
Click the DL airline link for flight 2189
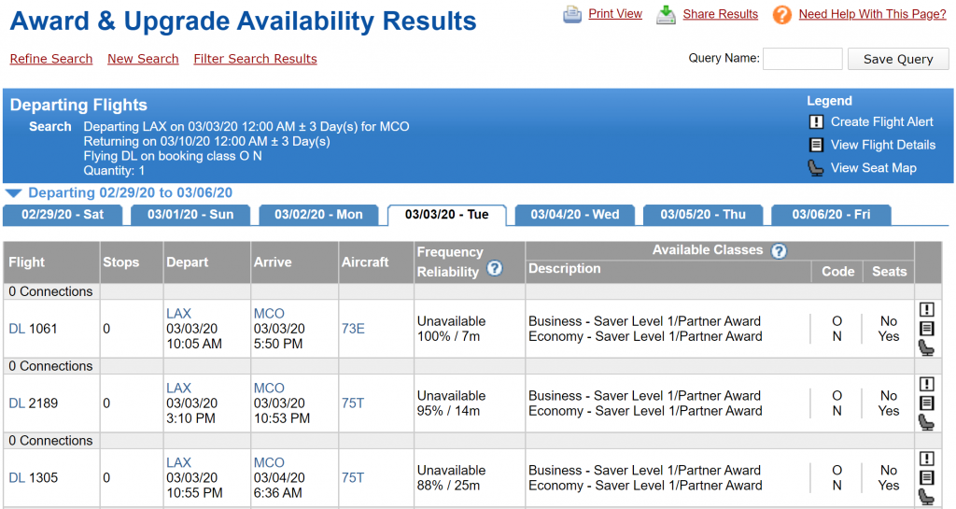click(17, 403)
